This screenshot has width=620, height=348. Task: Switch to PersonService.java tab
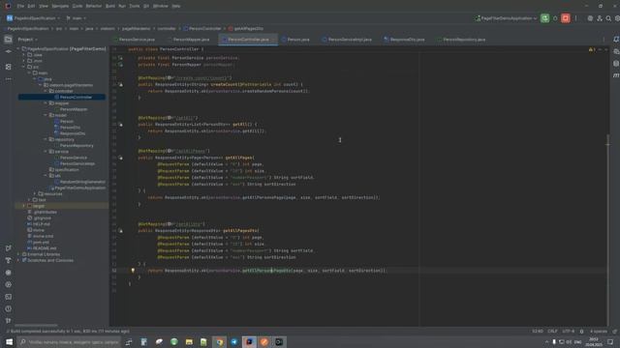[134, 40]
